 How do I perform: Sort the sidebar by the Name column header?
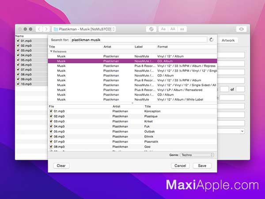click(x=19, y=36)
